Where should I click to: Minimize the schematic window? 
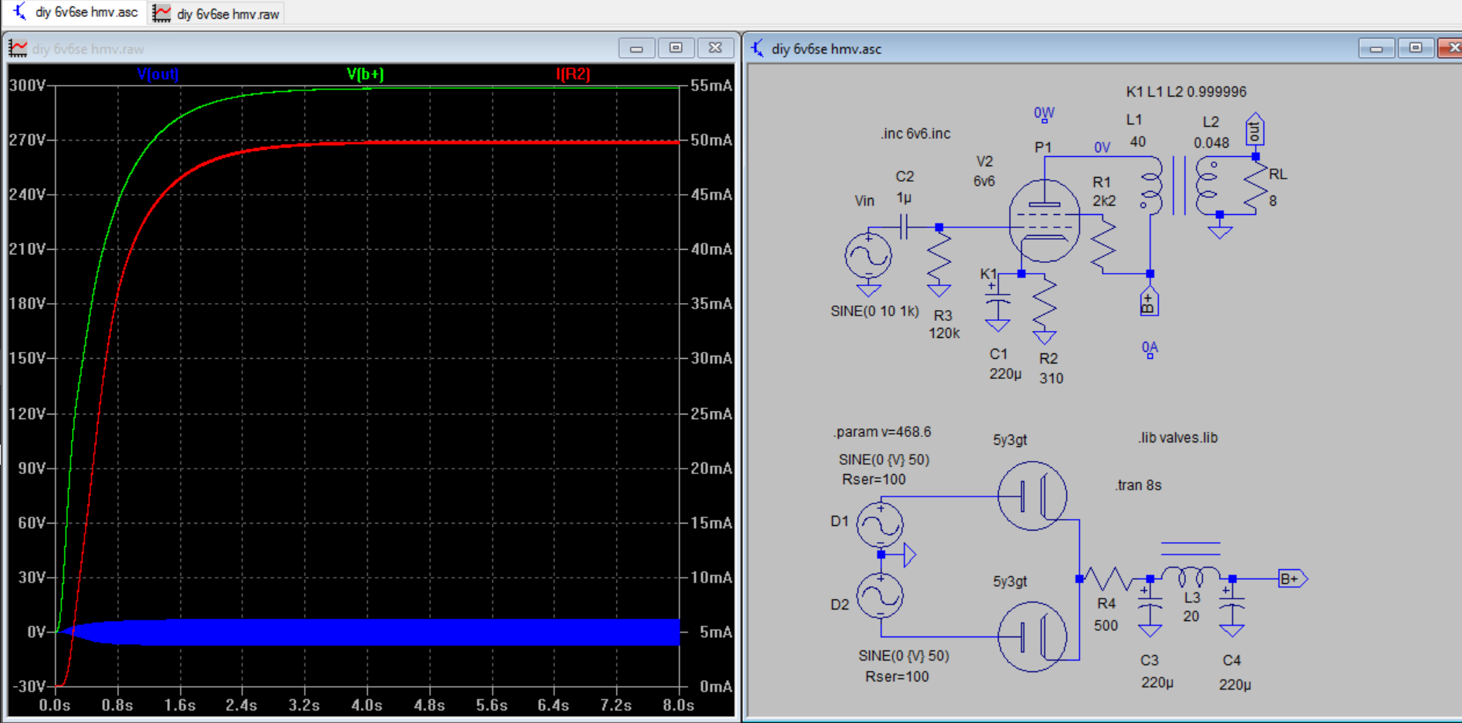[1376, 48]
